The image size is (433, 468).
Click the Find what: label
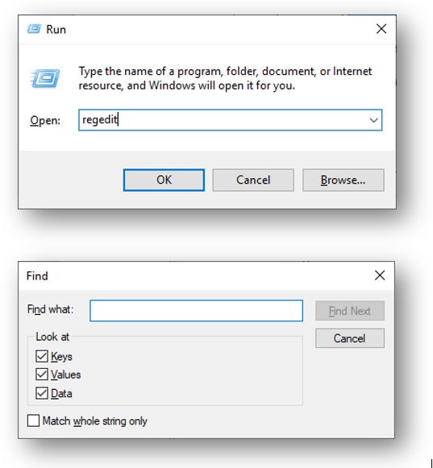click(50, 309)
